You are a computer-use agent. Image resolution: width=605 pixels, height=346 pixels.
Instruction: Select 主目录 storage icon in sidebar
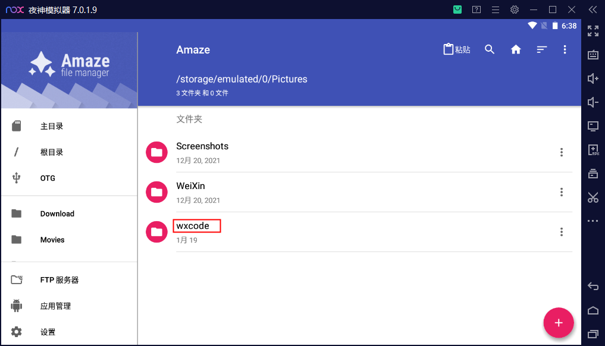pyautogui.click(x=16, y=126)
